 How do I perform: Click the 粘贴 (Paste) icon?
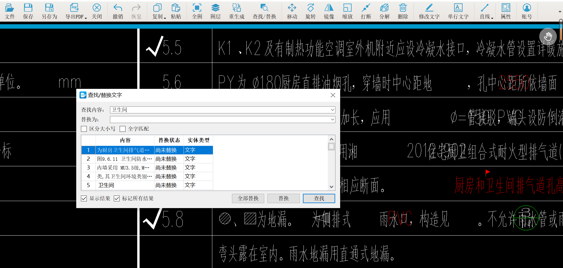pos(176,11)
